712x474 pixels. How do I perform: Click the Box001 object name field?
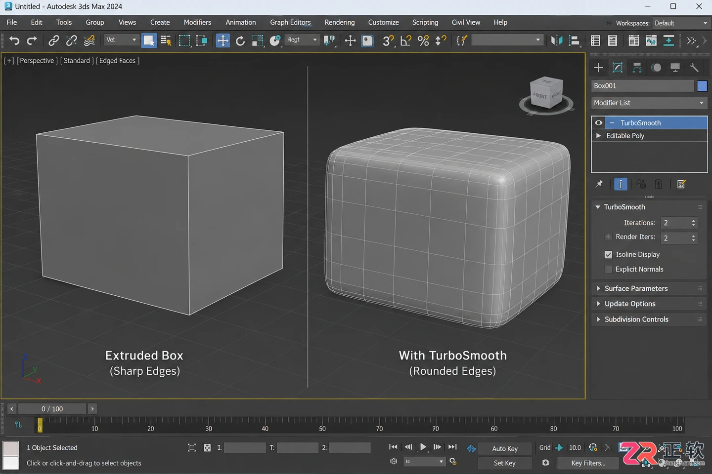tap(643, 86)
